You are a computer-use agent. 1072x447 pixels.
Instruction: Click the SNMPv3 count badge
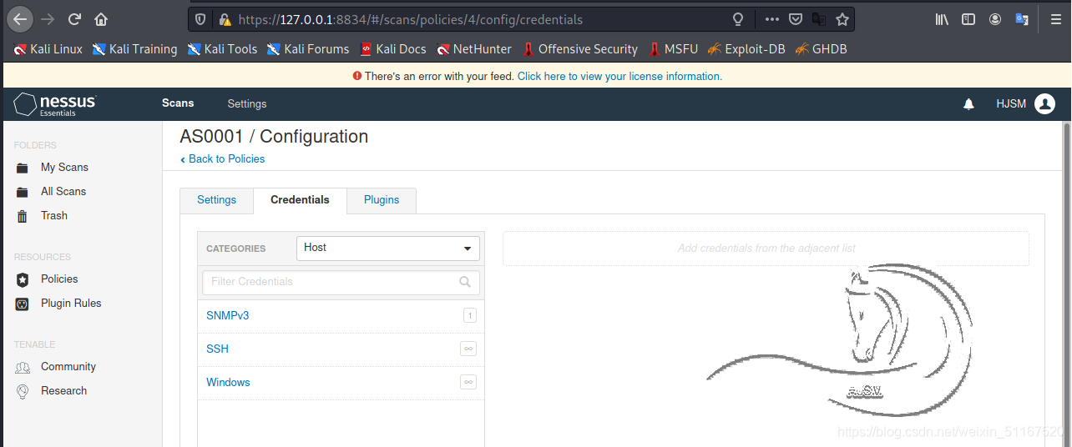tap(470, 315)
